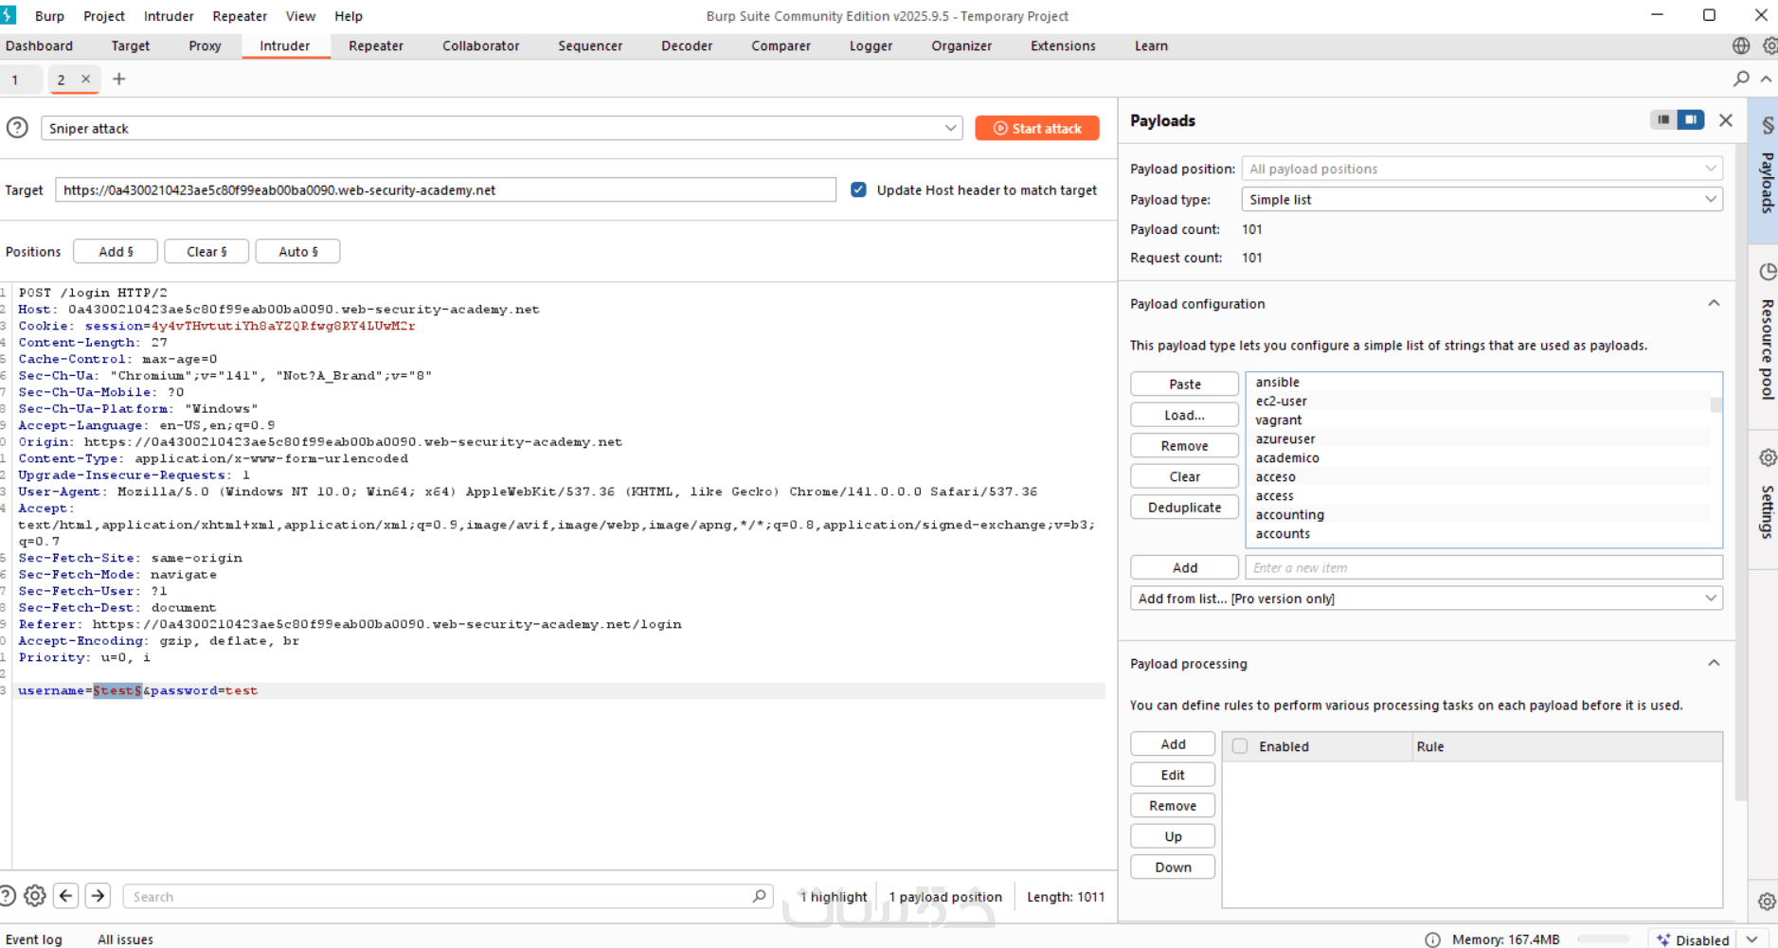
Task: Switch Payloads panel to the left layout icon
Action: click(1663, 119)
